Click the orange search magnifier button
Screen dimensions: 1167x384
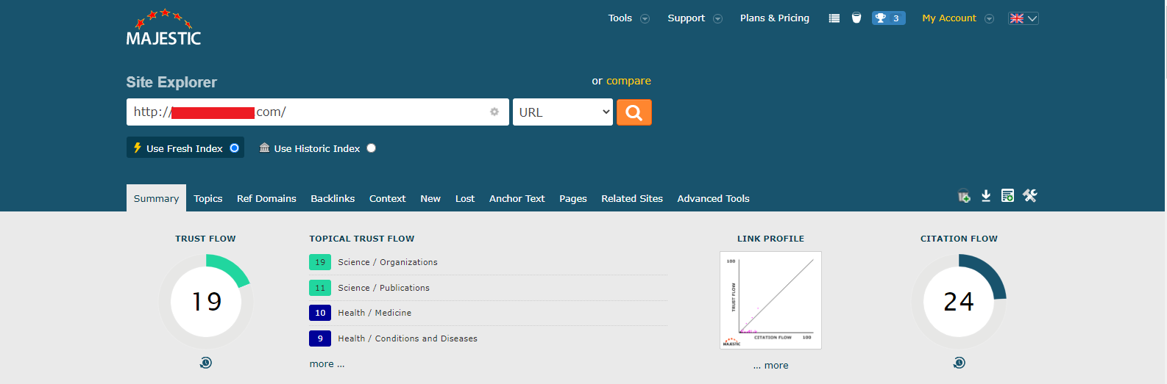634,112
